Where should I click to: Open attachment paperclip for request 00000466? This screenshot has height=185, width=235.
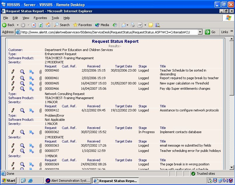pyautogui.click(x=41, y=89)
